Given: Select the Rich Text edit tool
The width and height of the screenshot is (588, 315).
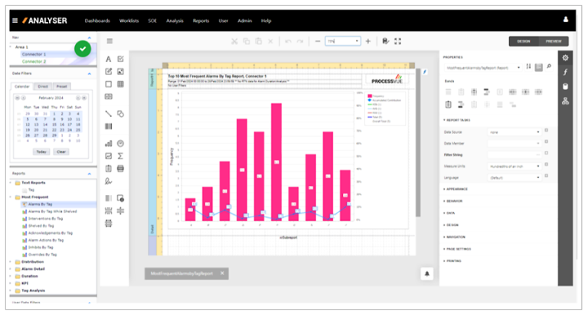Looking at the screenshot, I should pos(109,71).
